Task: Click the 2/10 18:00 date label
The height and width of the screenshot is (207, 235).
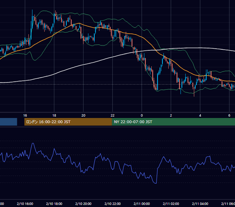Action: pyautogui.click(x=54, y=204)
